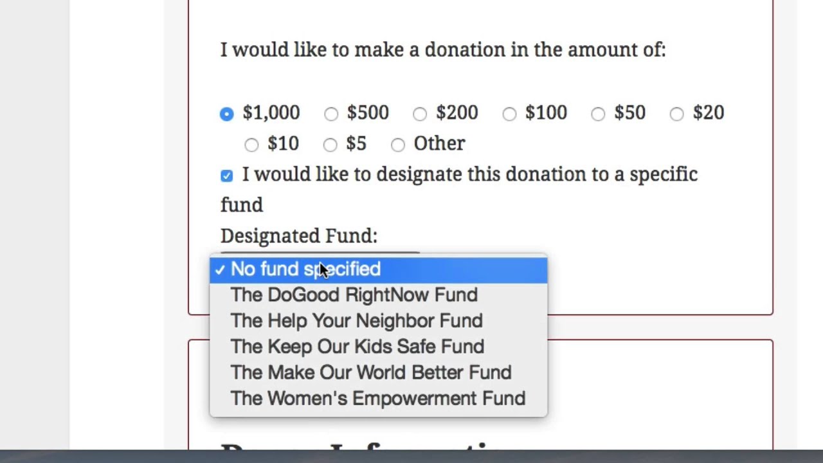The image size is (823, 463).
Task: Select the $50 donation amount
Action: pyautogui.click(x=598, y=114)
